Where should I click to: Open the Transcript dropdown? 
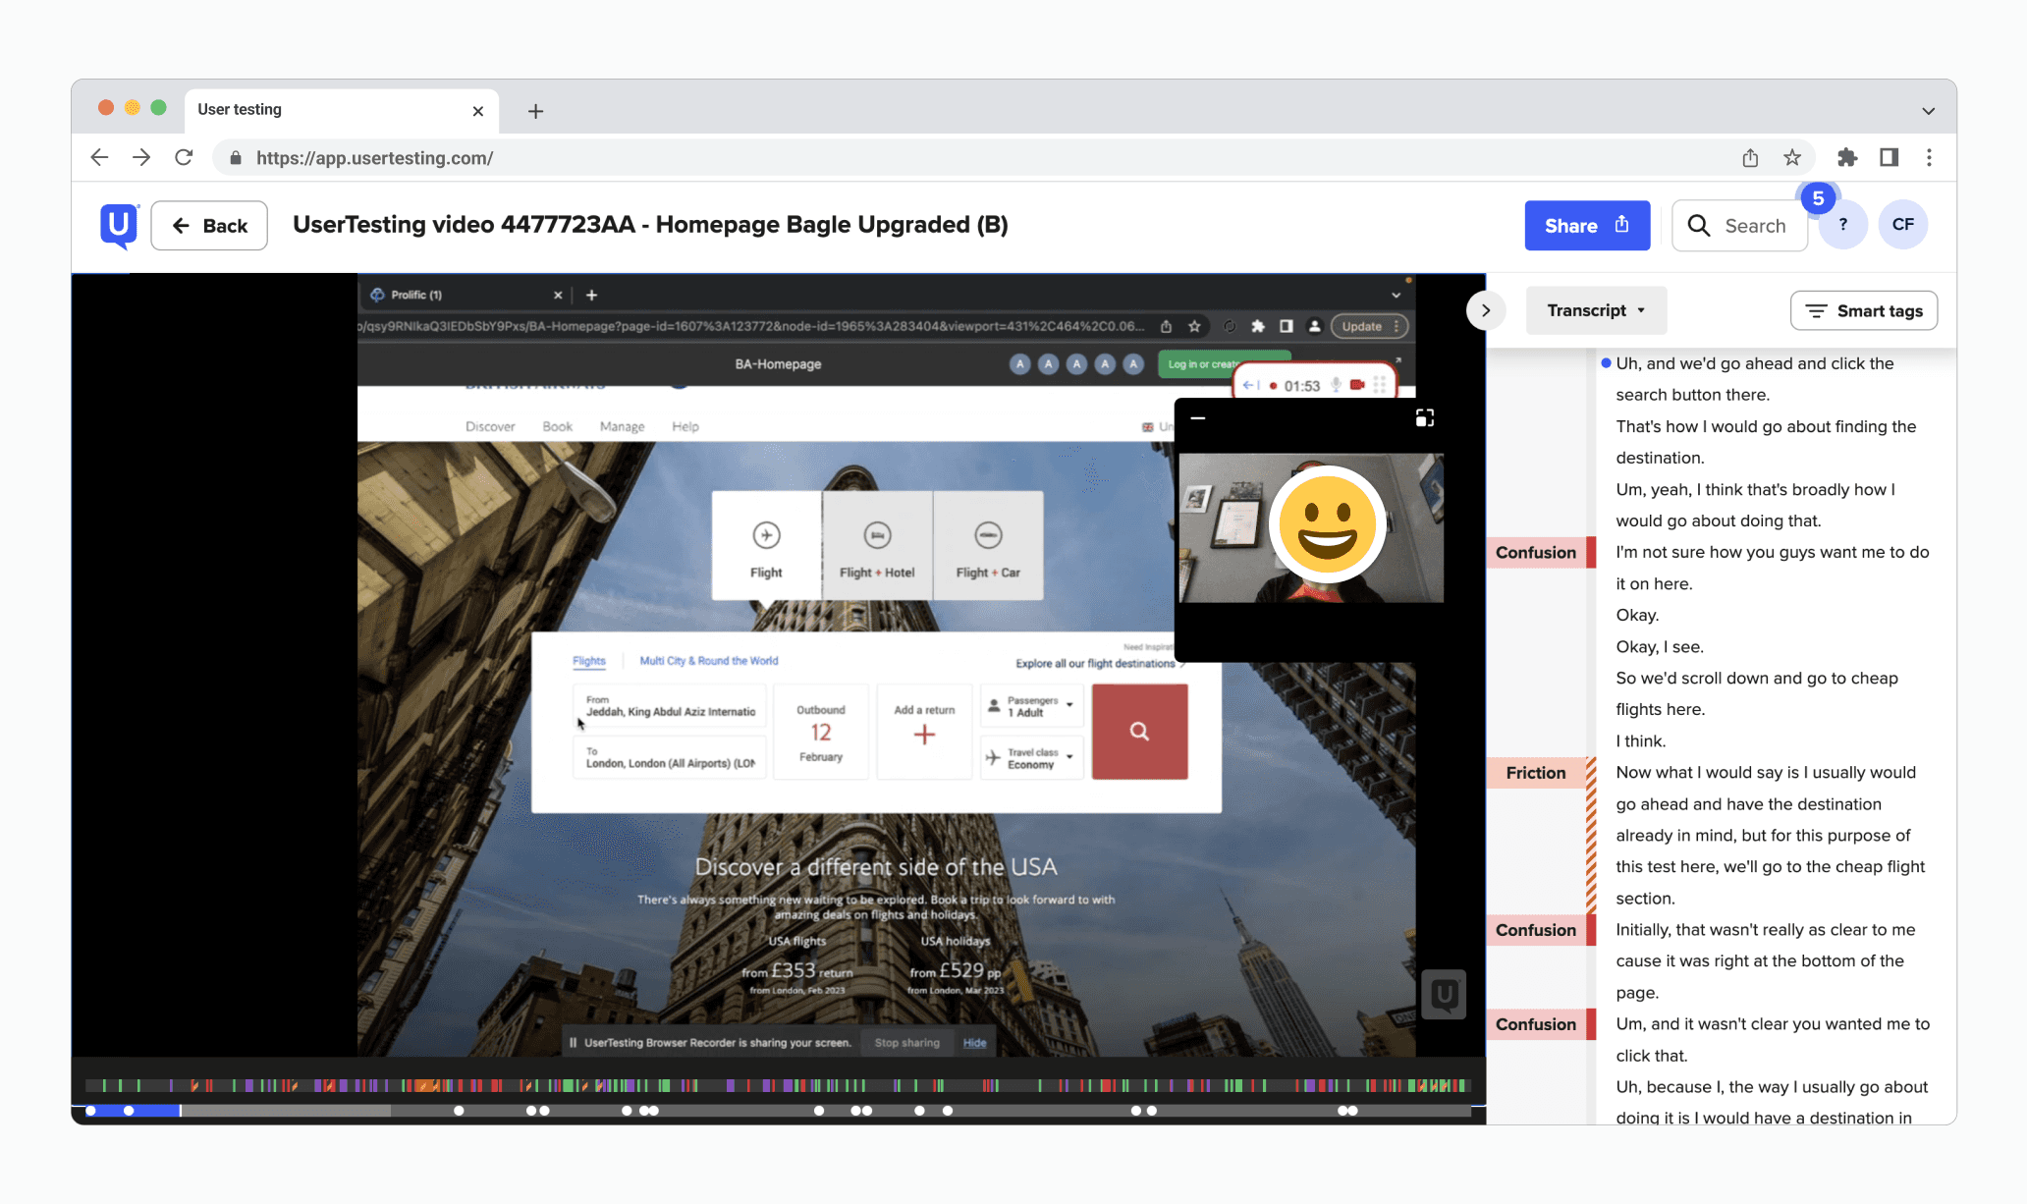click(1596, 310)
